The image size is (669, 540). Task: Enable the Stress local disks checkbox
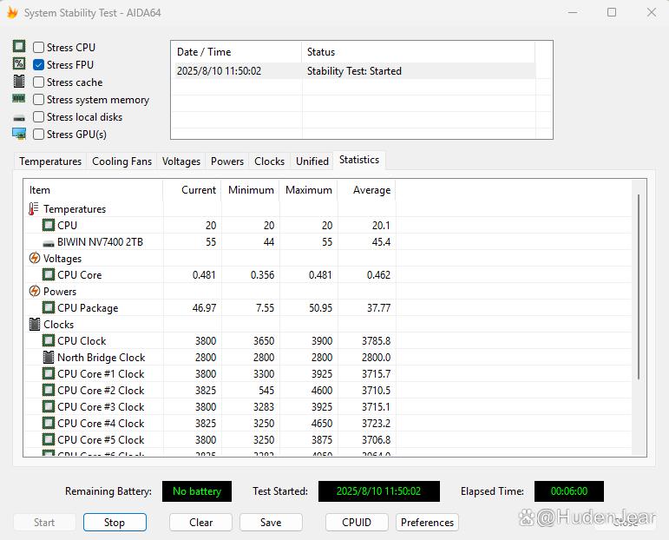coord(39,117)
